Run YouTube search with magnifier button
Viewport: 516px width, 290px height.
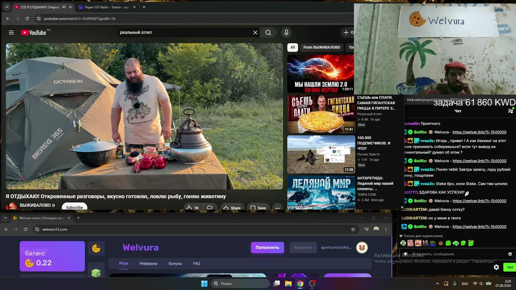268,33
